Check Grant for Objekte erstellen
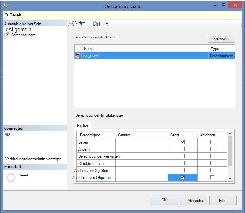The width and height of the screenshot is (245, 213). click(182, 163)
